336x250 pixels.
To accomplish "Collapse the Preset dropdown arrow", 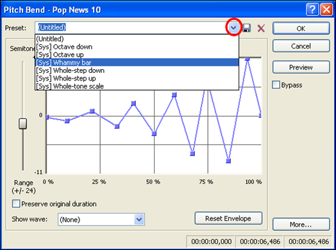I will pos(233,27).
